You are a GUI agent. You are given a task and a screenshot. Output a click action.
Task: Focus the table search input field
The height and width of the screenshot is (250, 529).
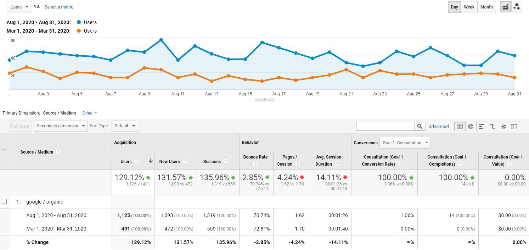[x=385, y=126]
